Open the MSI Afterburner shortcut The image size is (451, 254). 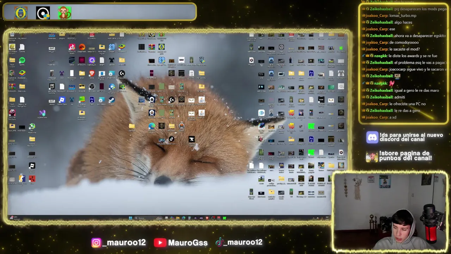coord(32,126)
